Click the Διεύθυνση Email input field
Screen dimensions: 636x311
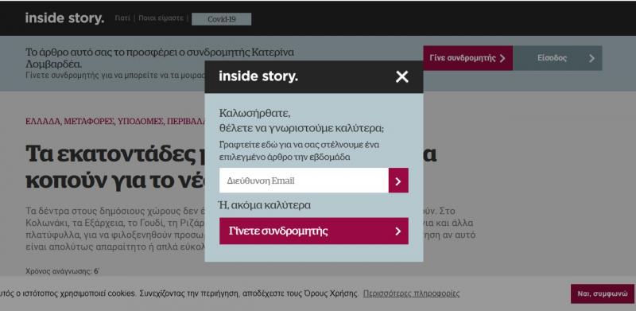point(304,181)
